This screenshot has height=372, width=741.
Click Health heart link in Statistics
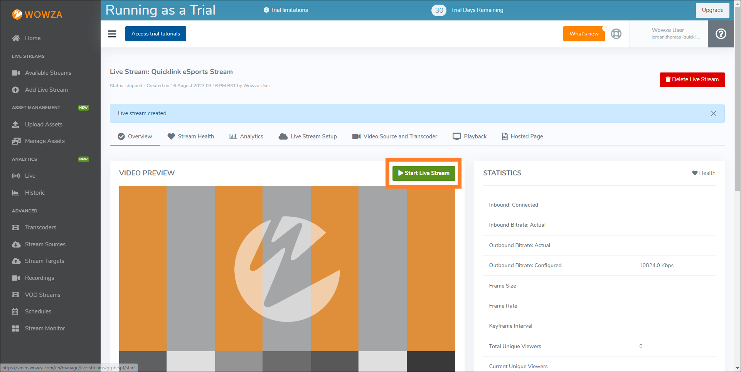pos(704,173)
